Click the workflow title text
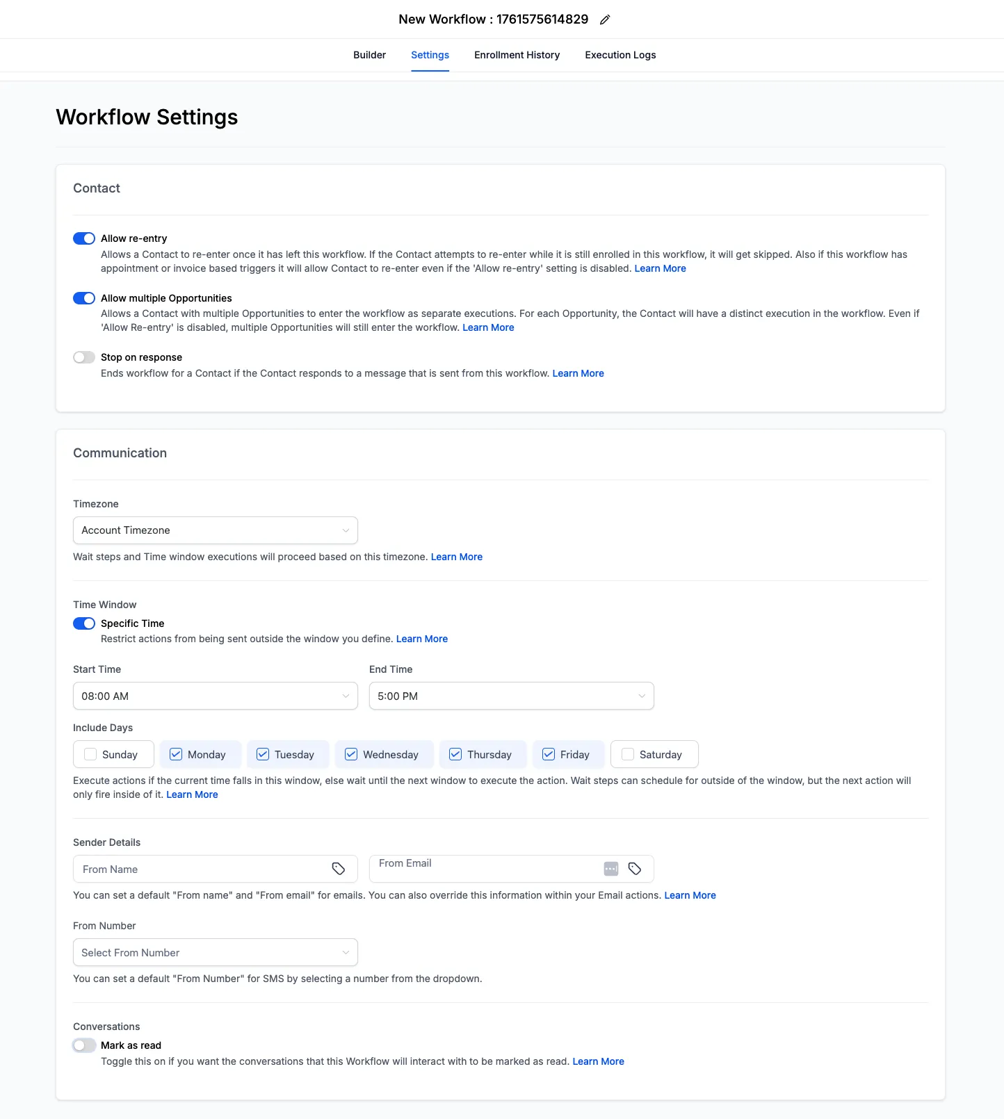1004x1119 pixels. (x=493, y=19)
